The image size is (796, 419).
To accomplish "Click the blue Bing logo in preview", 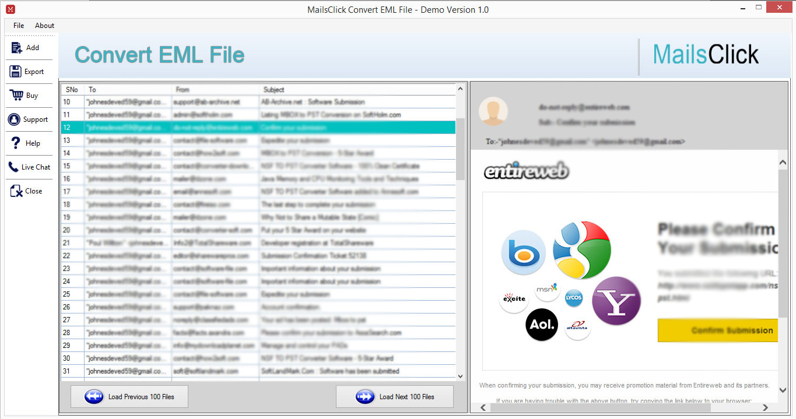I will tap(523, 253).
